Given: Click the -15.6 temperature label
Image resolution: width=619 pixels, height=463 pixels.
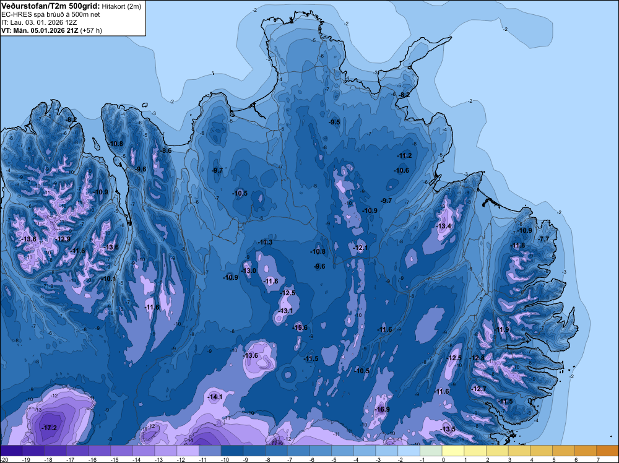Looking at the screenshot, I should [x=300, y=327].
